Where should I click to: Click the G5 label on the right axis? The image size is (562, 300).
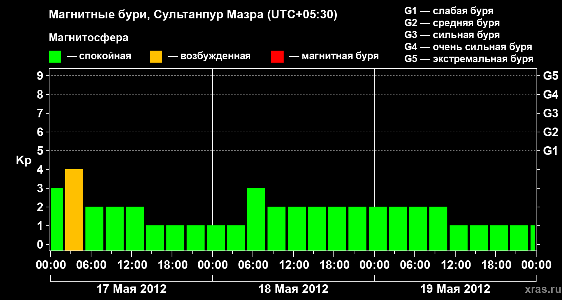550,76
